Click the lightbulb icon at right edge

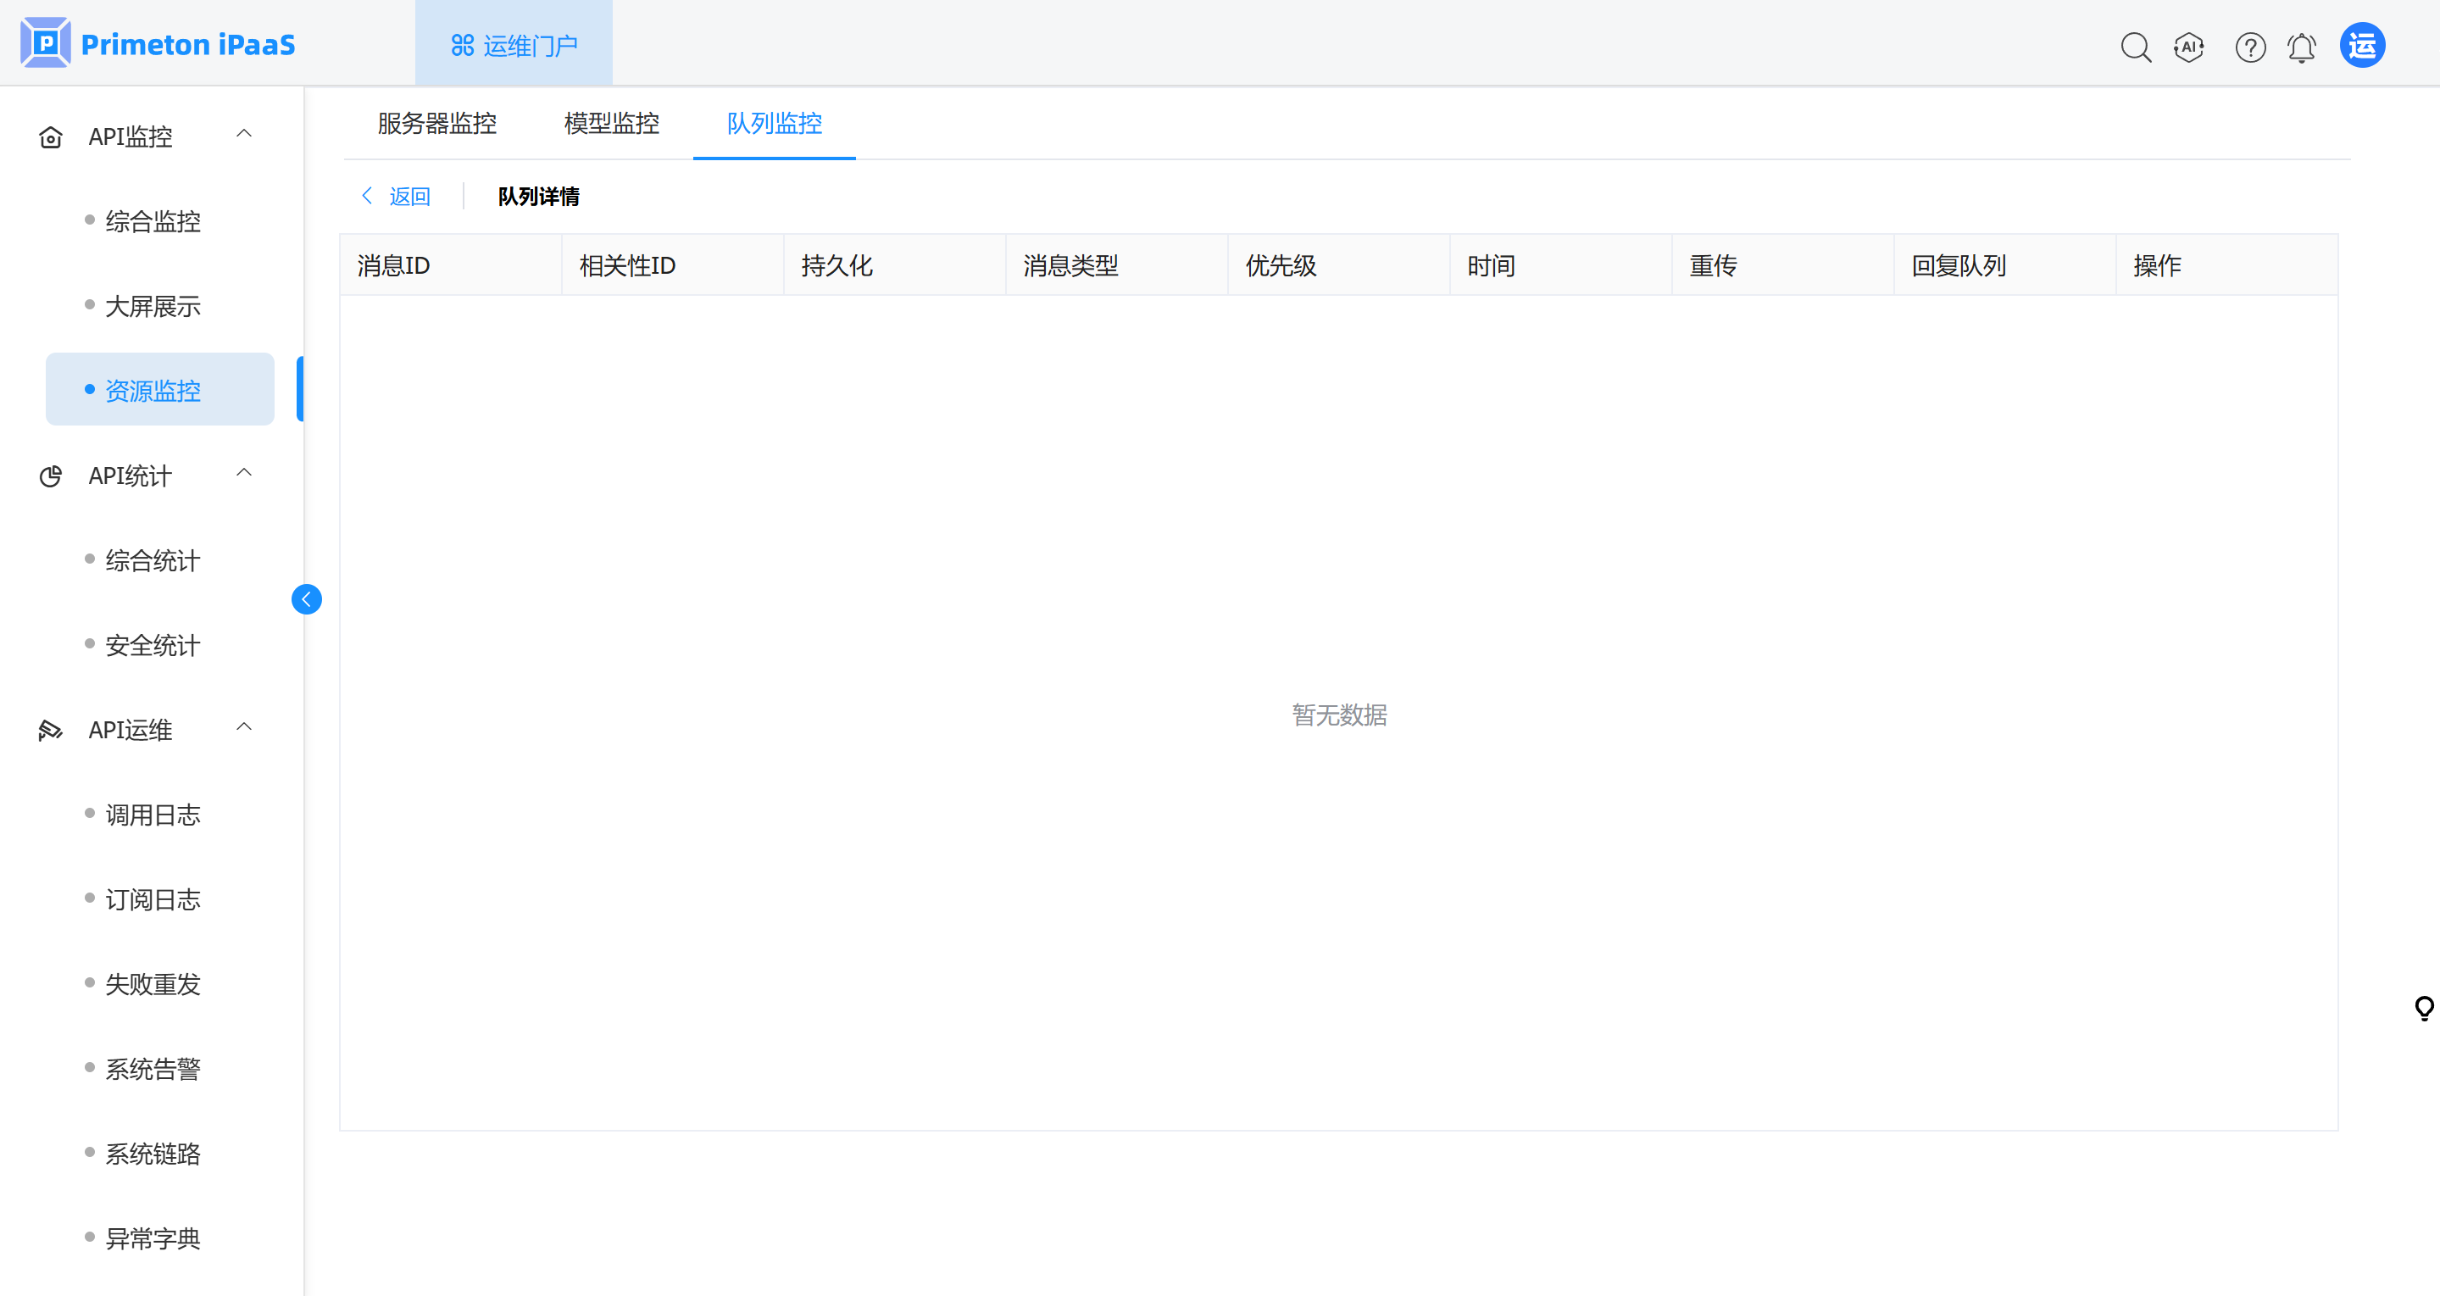pos(2424,1007)
